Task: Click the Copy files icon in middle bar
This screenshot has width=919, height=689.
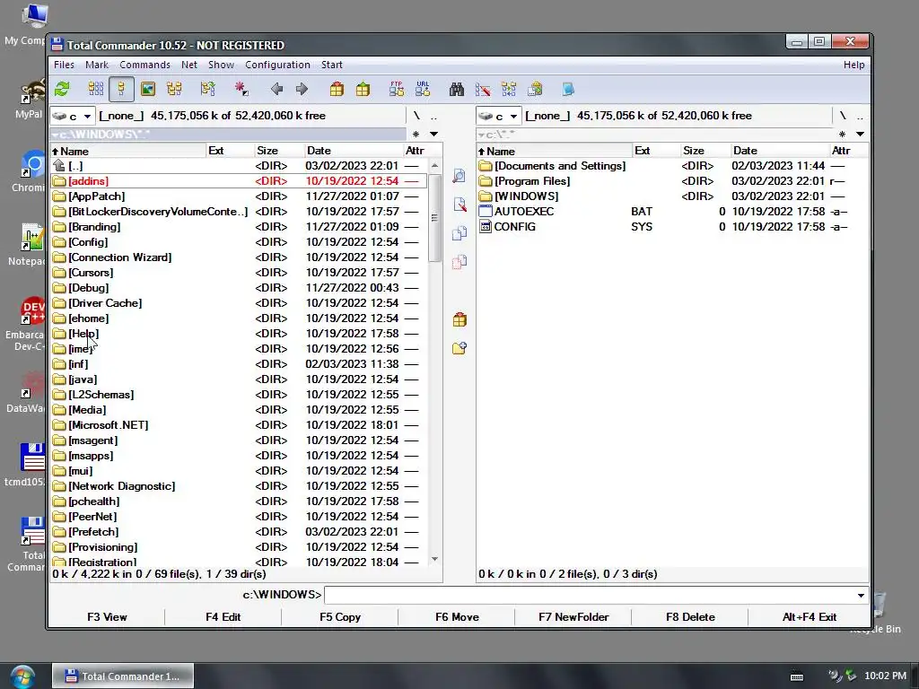Action: 459,232
